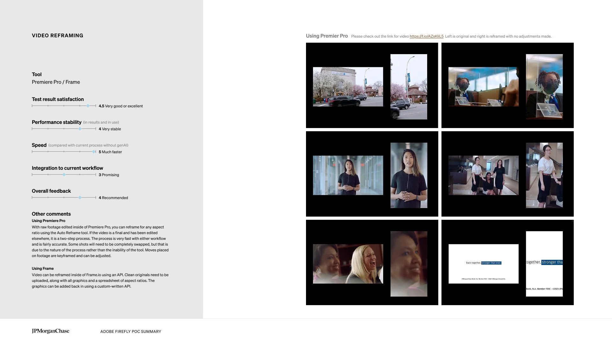
Task: Click the Using Premier Pro heading
Action: (x=327, y=36)
